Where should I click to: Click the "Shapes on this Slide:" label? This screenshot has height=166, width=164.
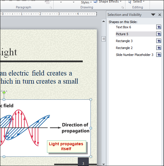(x=123, y=22)
